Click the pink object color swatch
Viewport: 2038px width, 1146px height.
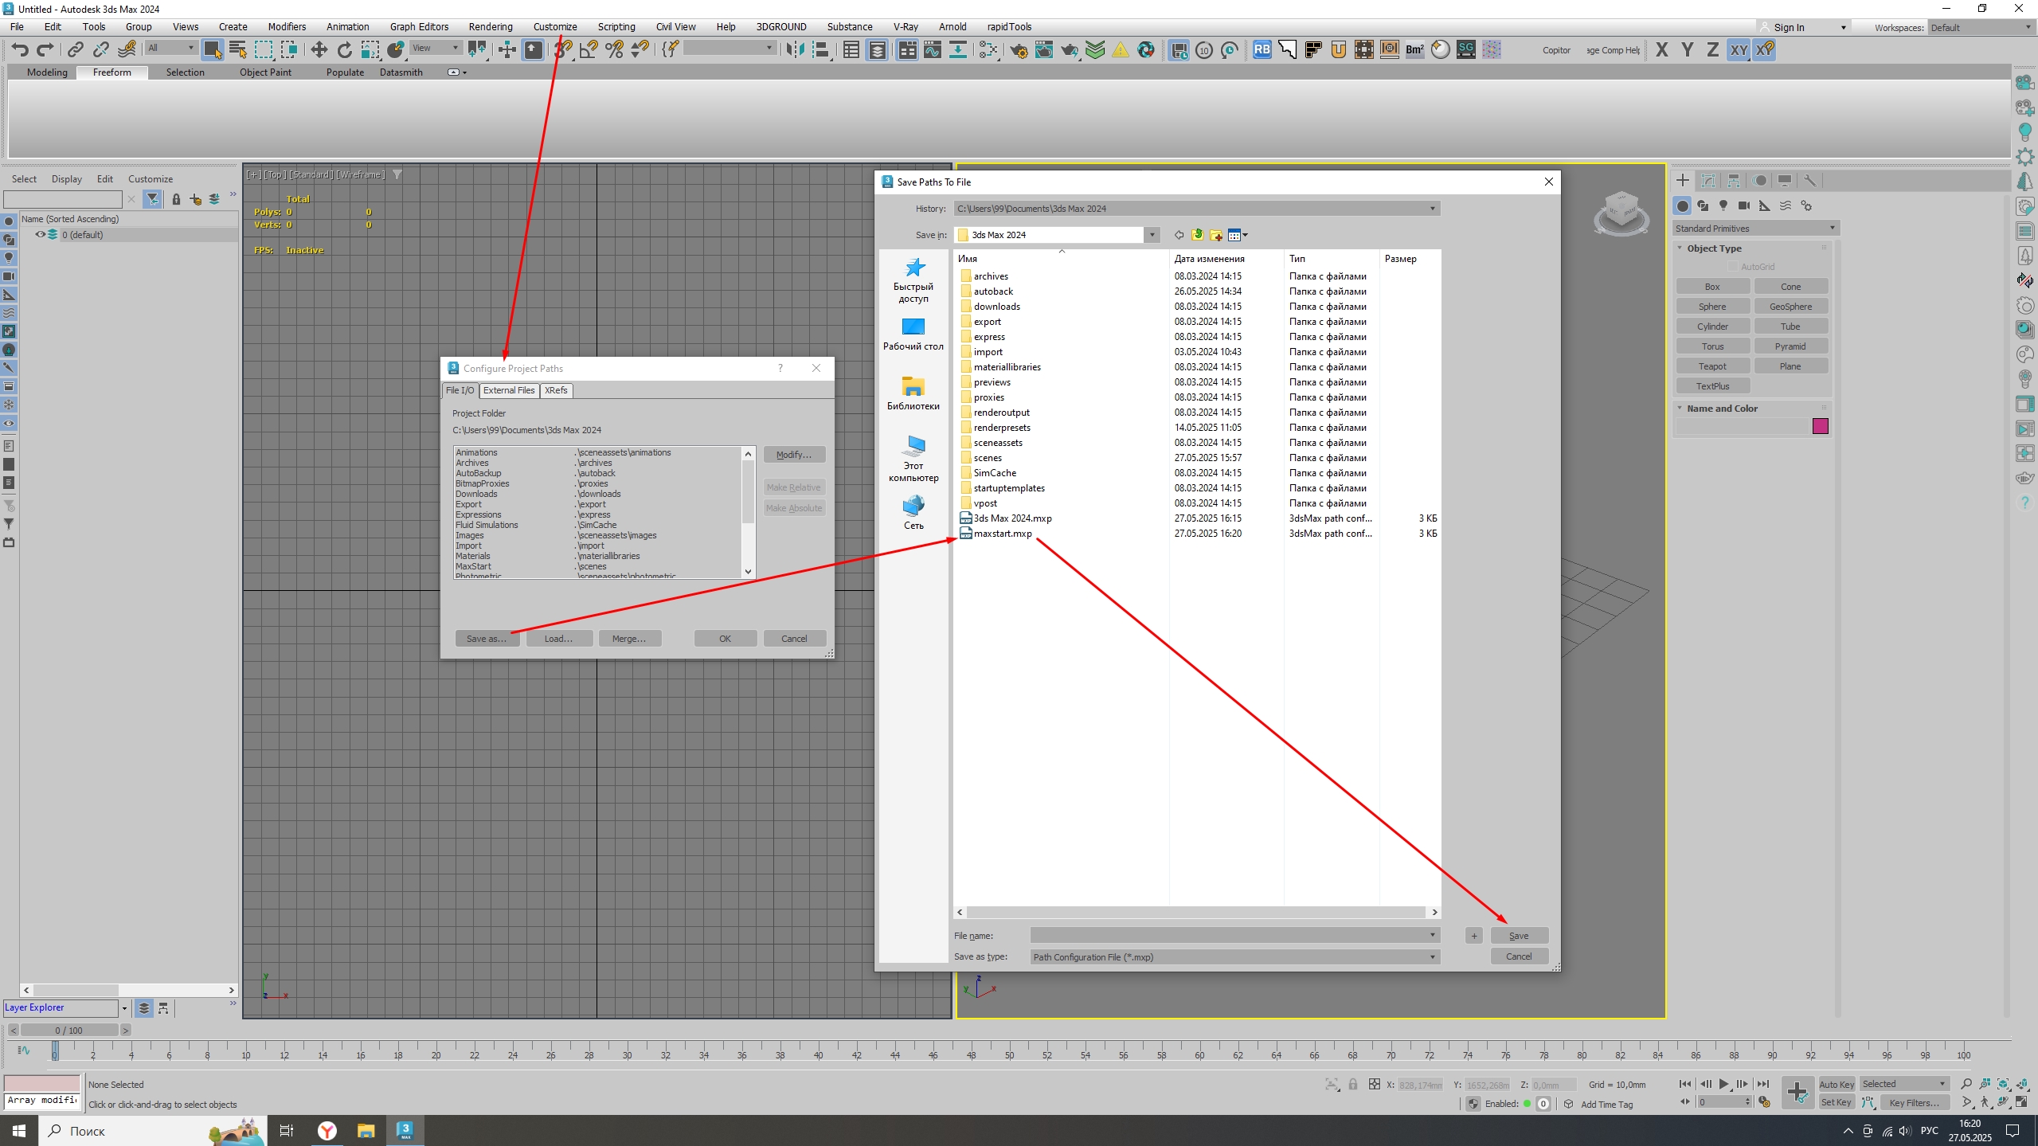point(1820,426)
